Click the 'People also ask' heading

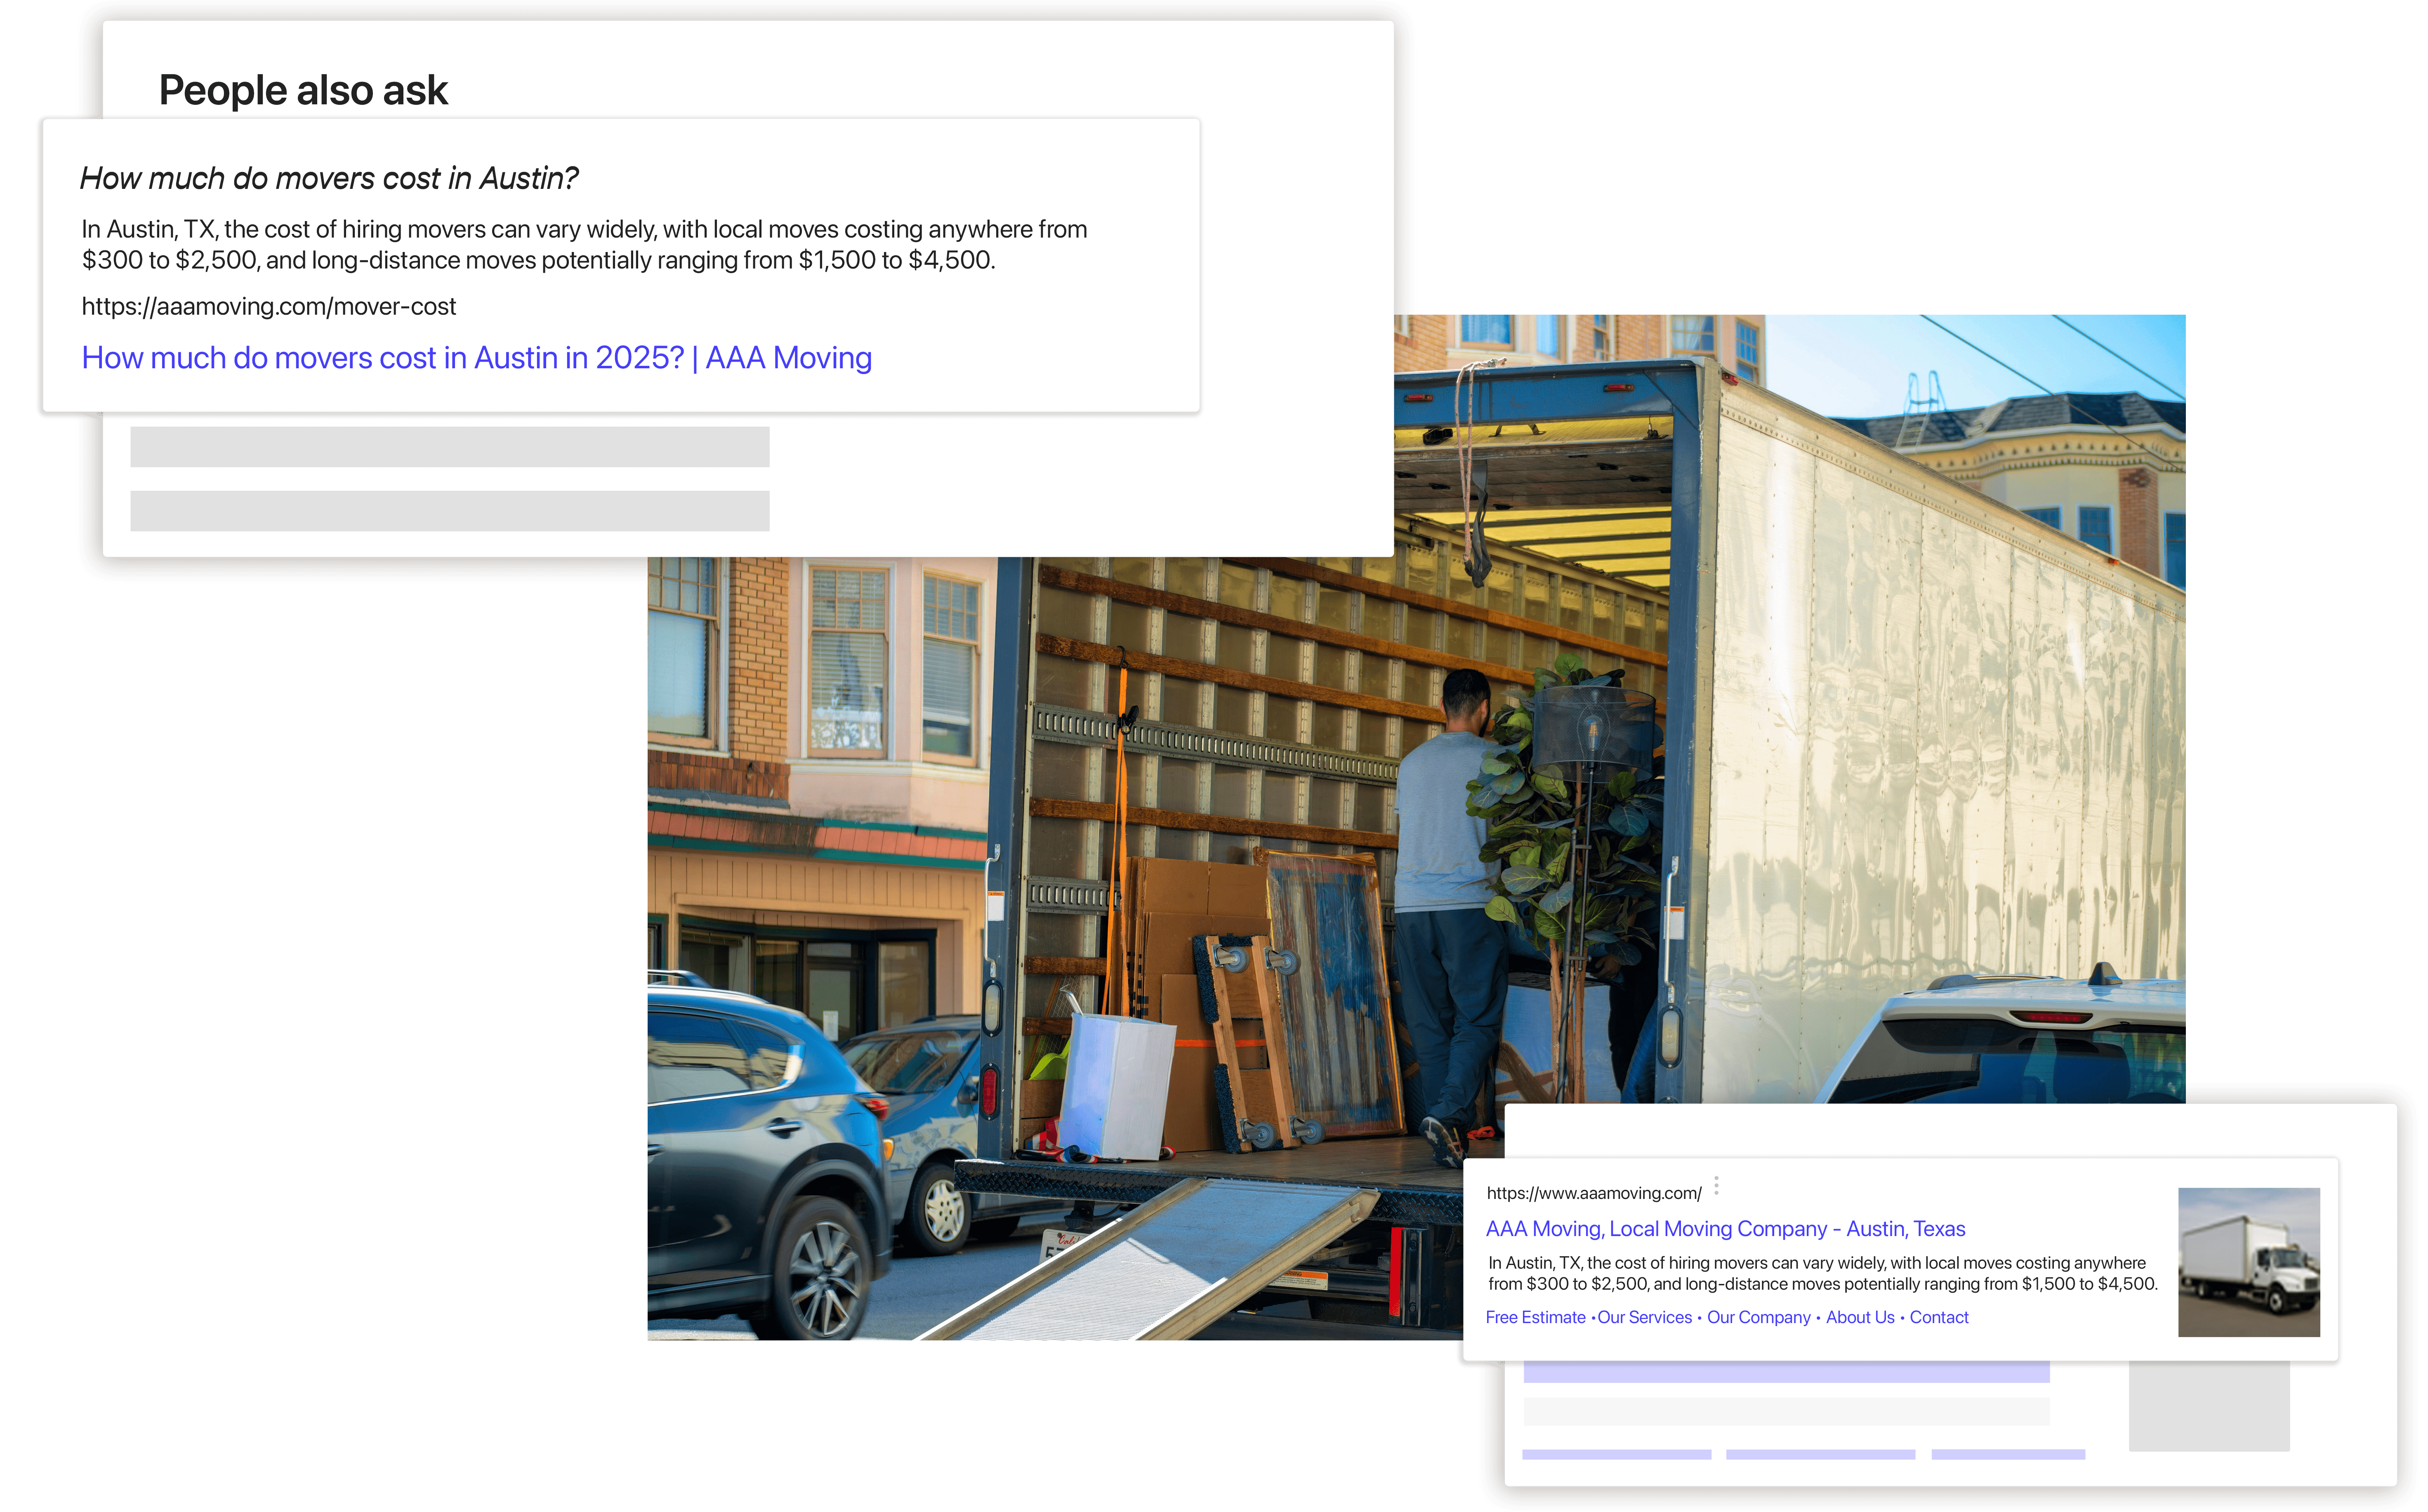(x=303, y=90)
